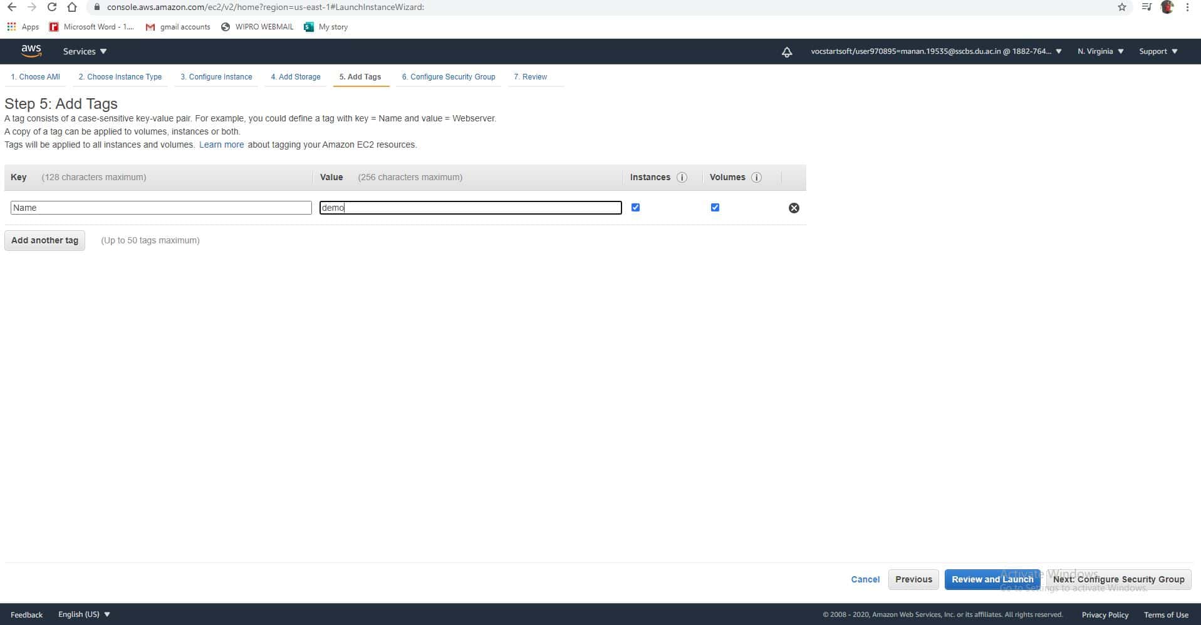Open the account user dropdown
This screenshot has height=625, width=1201.
click(x=936, y=51)
